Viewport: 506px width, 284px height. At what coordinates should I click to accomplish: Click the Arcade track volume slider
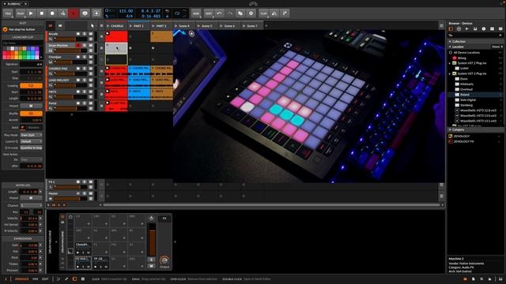(70, 39)
